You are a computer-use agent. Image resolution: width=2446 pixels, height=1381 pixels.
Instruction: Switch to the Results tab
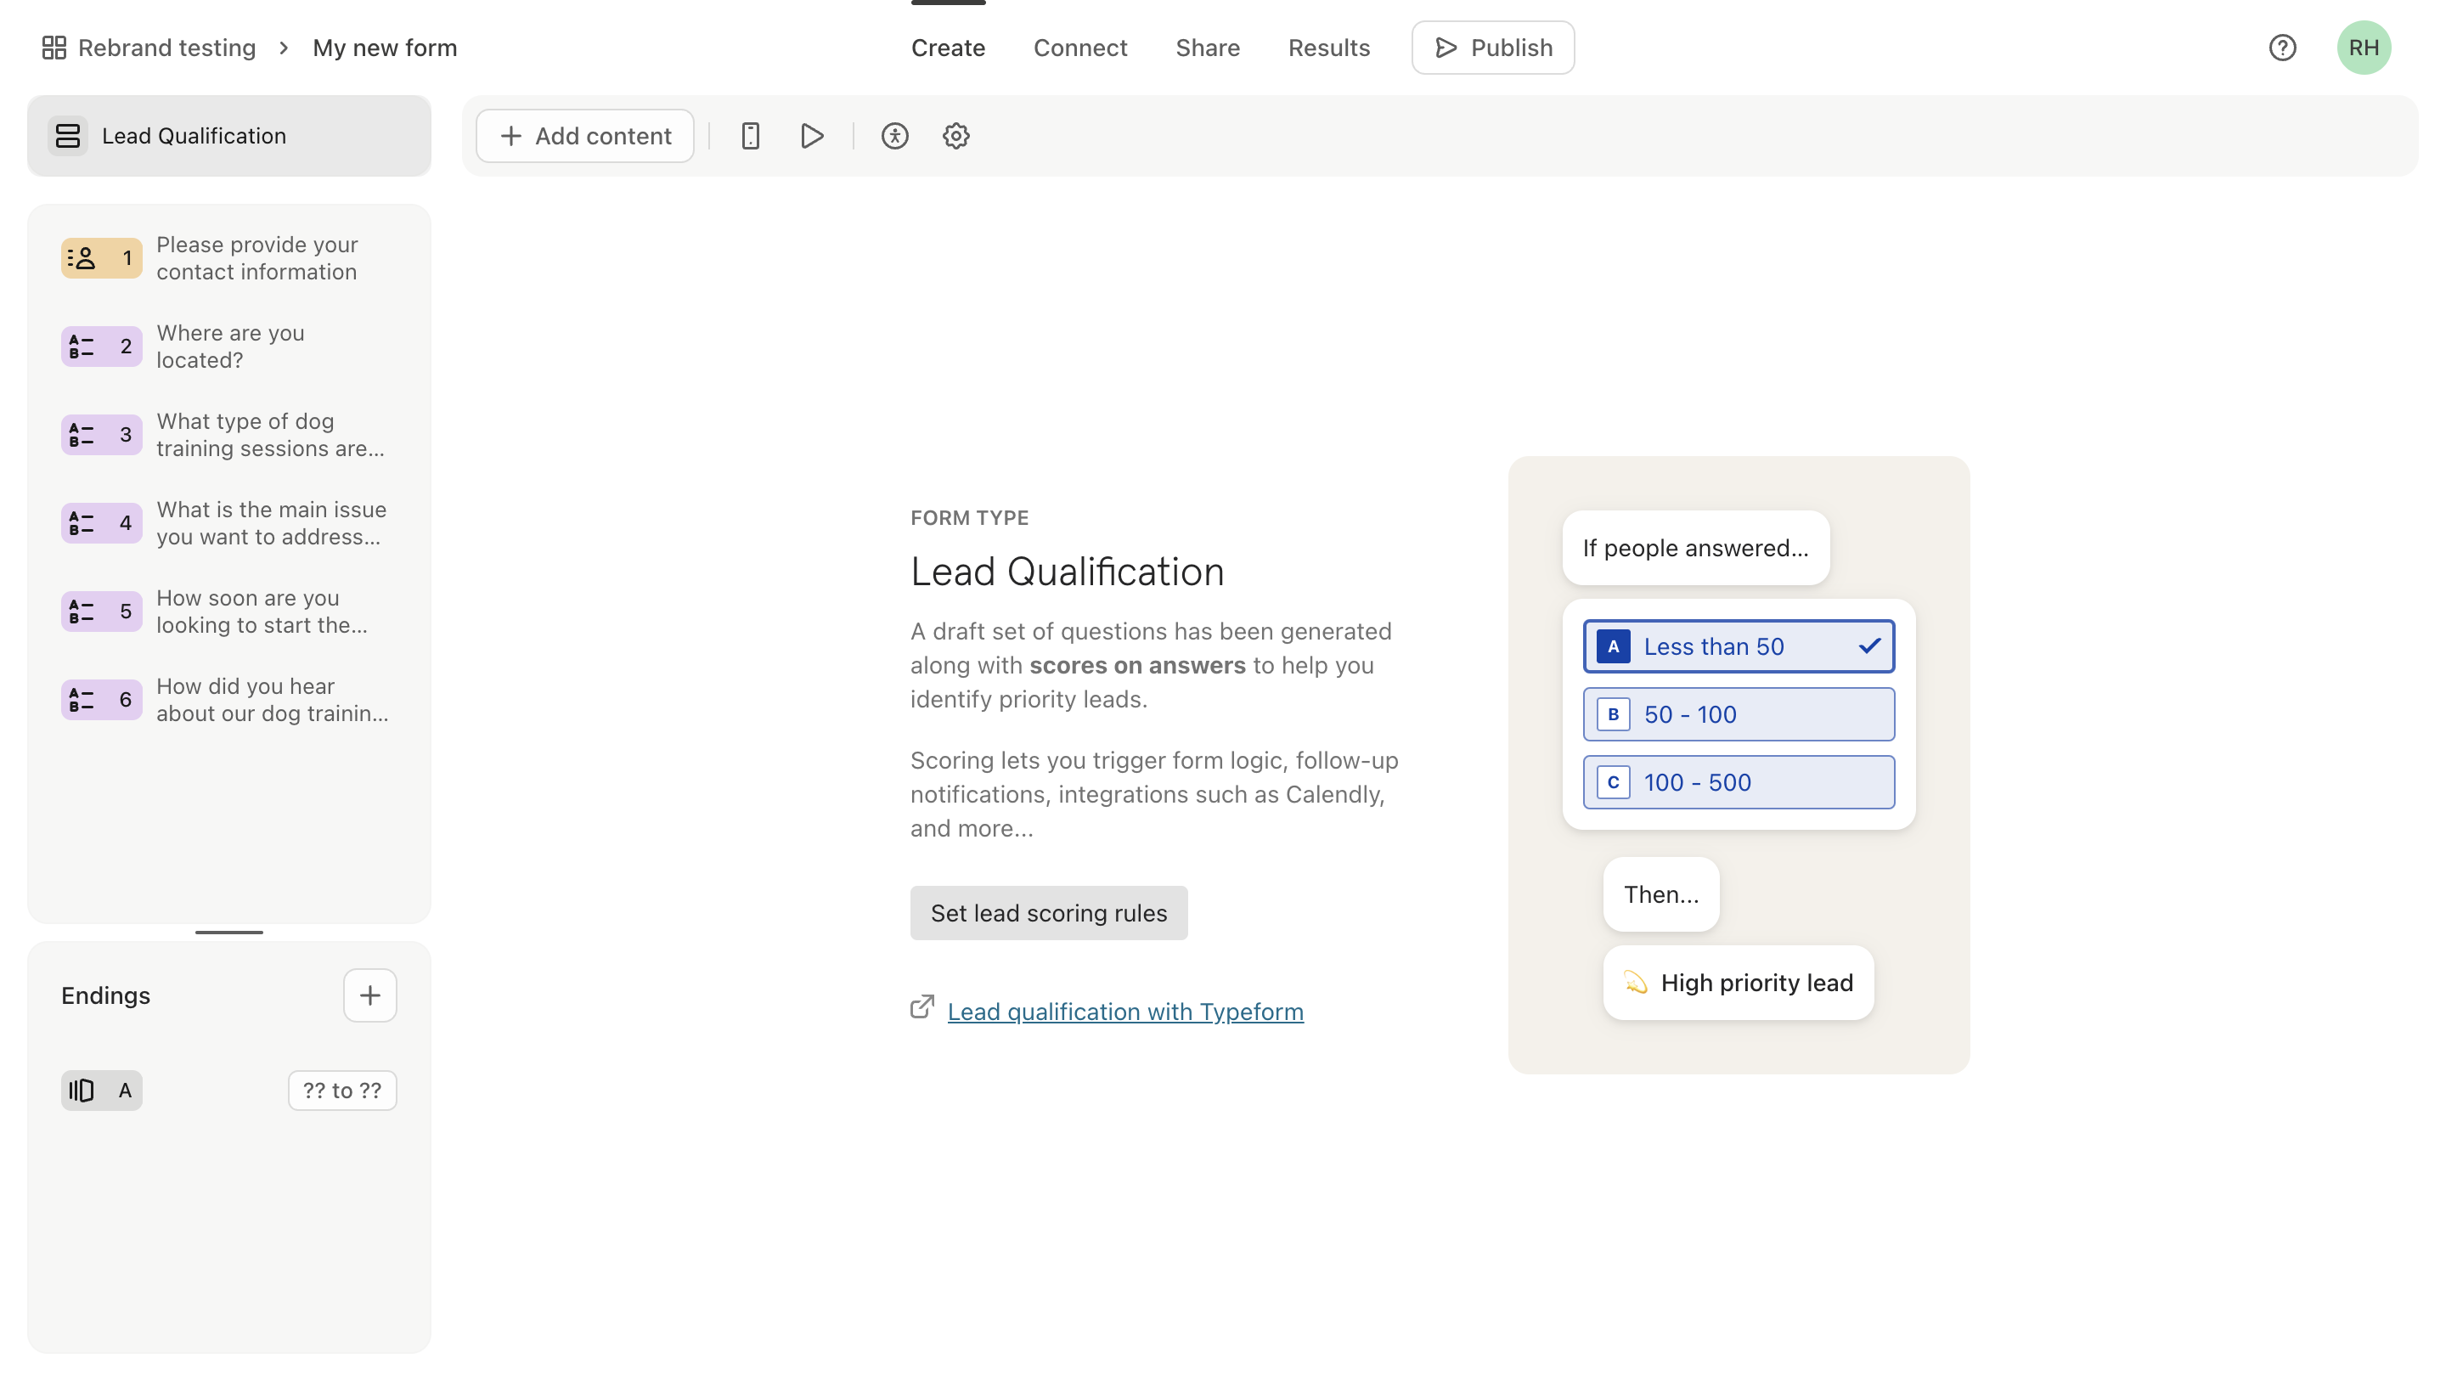pyautogui.click(x=1329, y=47)
